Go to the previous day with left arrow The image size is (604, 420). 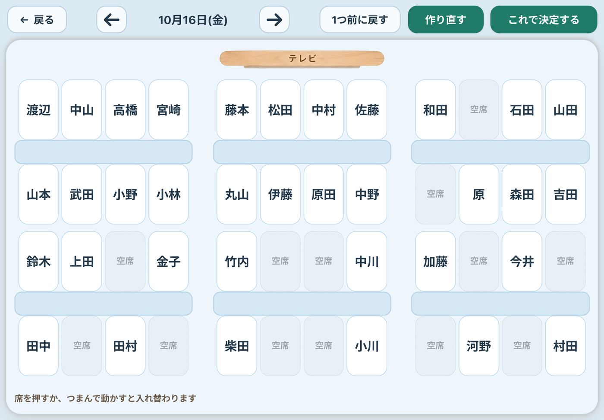(x=111, y=19)
